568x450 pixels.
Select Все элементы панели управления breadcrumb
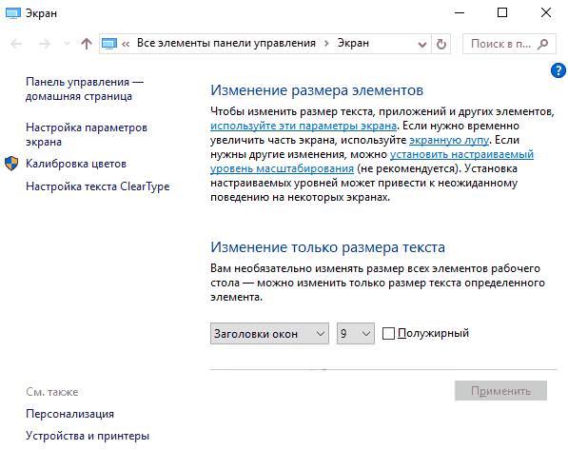click(x=226, y=43)
